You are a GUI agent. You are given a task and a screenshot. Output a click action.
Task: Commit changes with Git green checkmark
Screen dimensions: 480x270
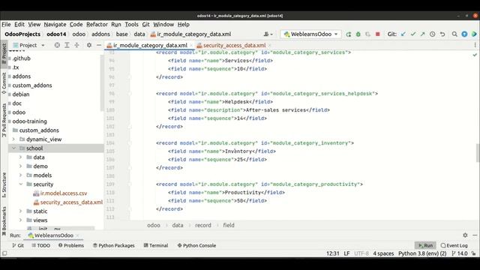pos(413,34)
